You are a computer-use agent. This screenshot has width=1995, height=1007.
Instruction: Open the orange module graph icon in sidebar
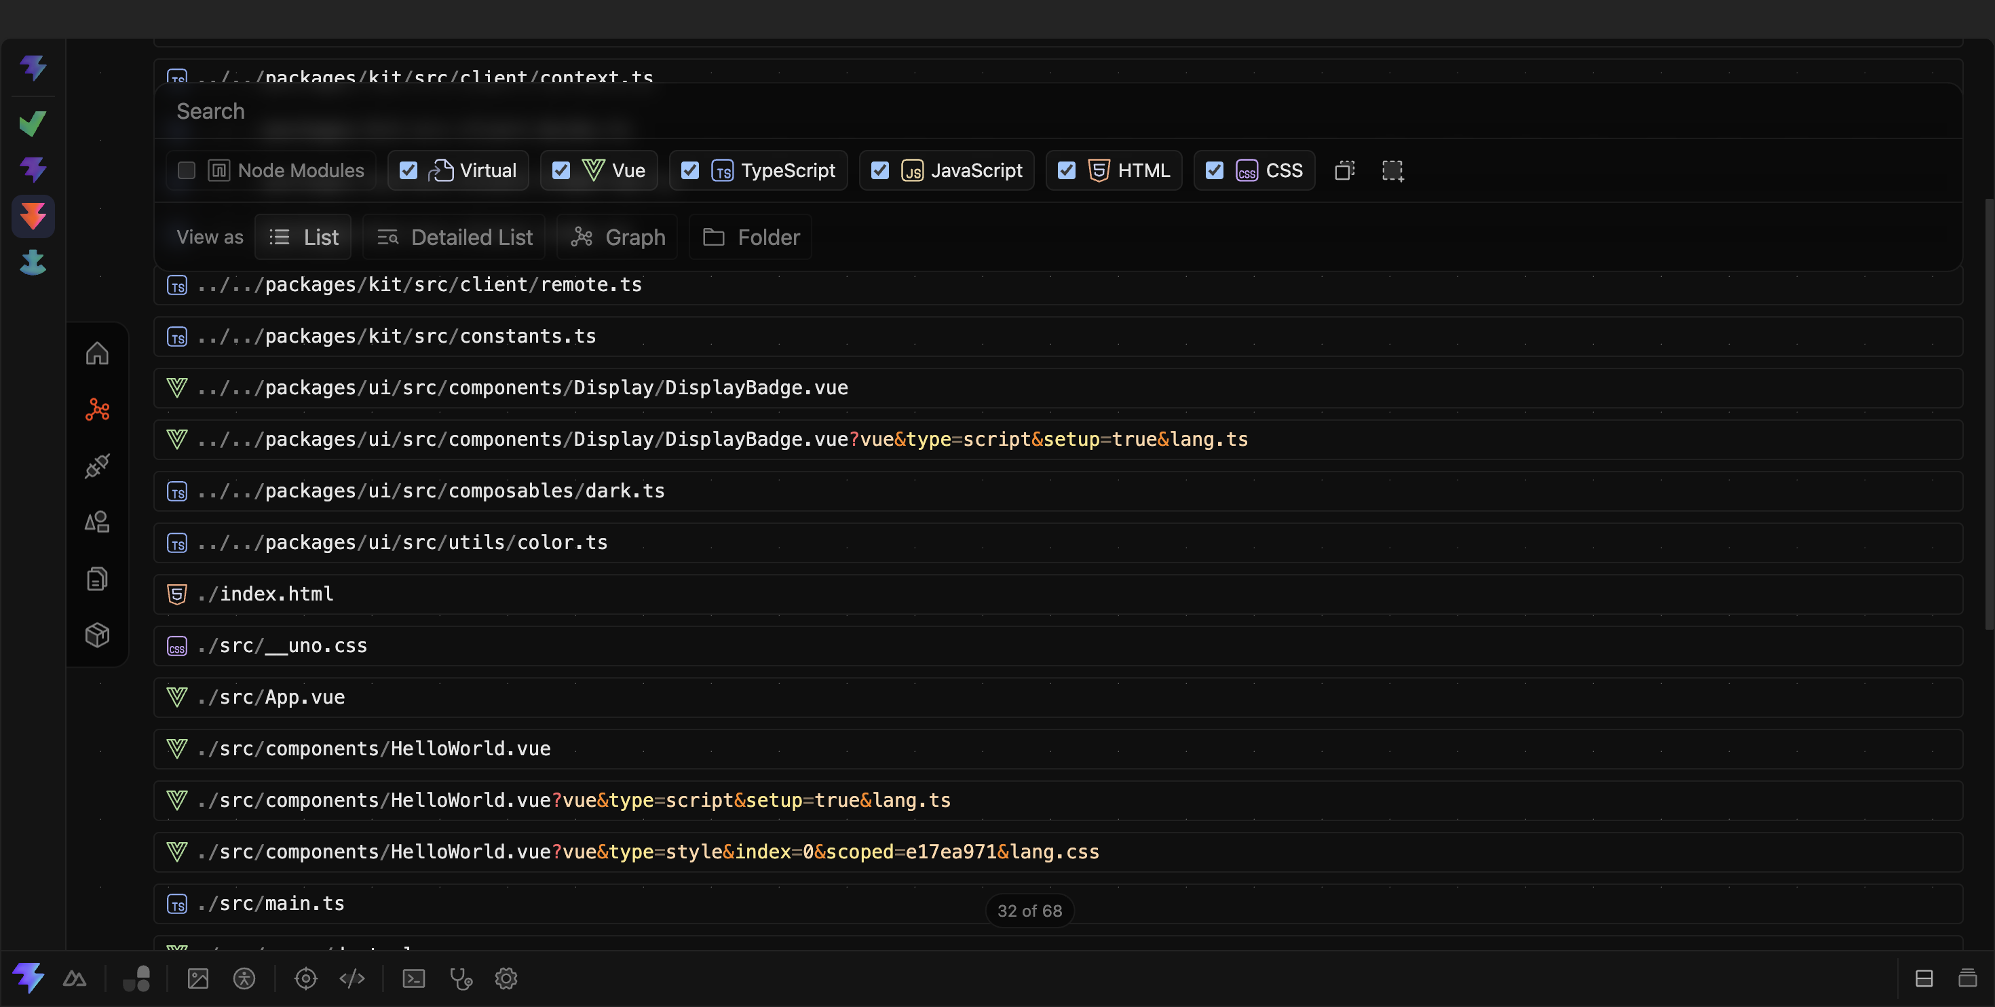click(97, 410)
